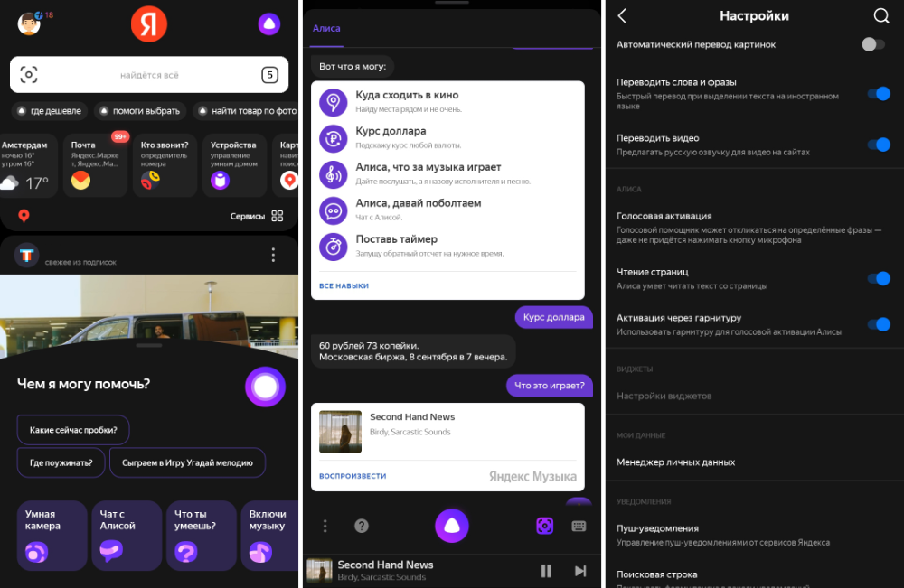Choose "Какие сейчас пробки?" suggestion

click(73, 430)
